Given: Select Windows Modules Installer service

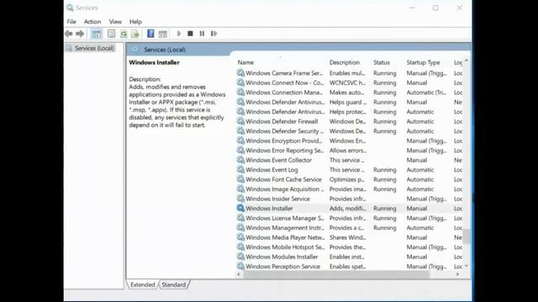Looking at the screenshot, I should pyautogui.click(x=350, y=257).
